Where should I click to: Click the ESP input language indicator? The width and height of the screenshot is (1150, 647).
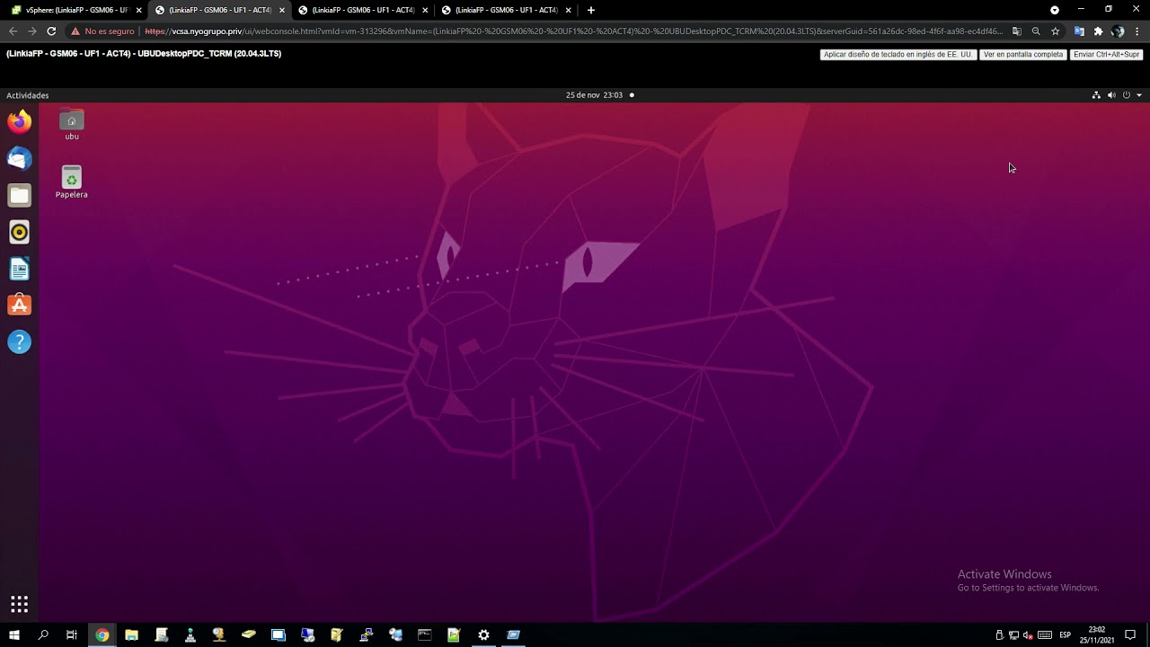pos(1065,635)
